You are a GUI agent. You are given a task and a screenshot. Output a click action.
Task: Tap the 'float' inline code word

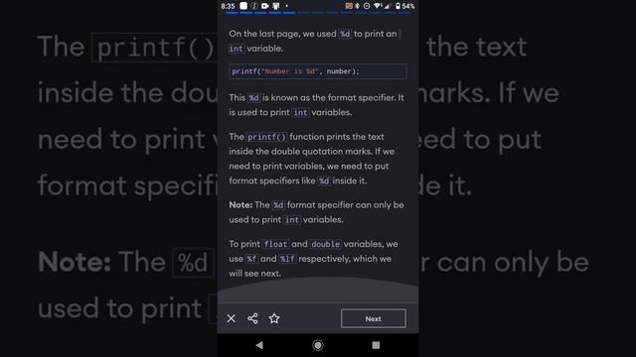click(275, 244)
